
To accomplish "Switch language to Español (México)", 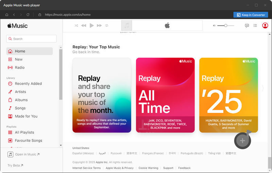I will click(x=83, y=153).
